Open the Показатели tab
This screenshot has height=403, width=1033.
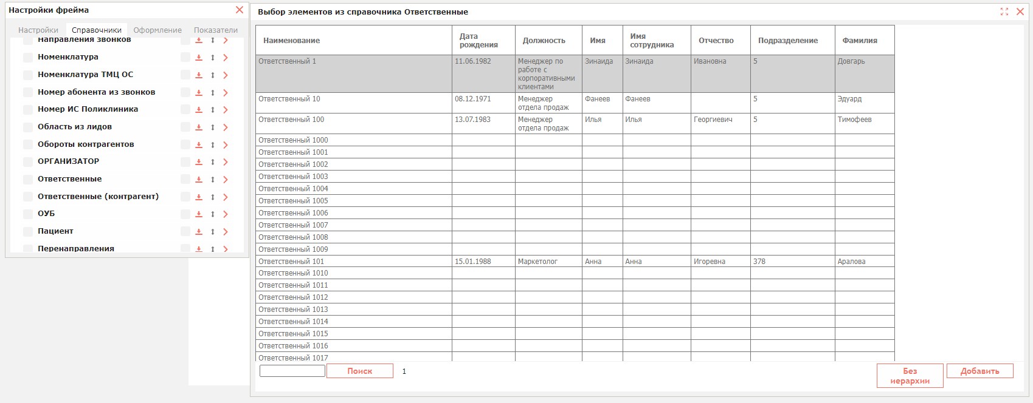click(x=216, y=30)
